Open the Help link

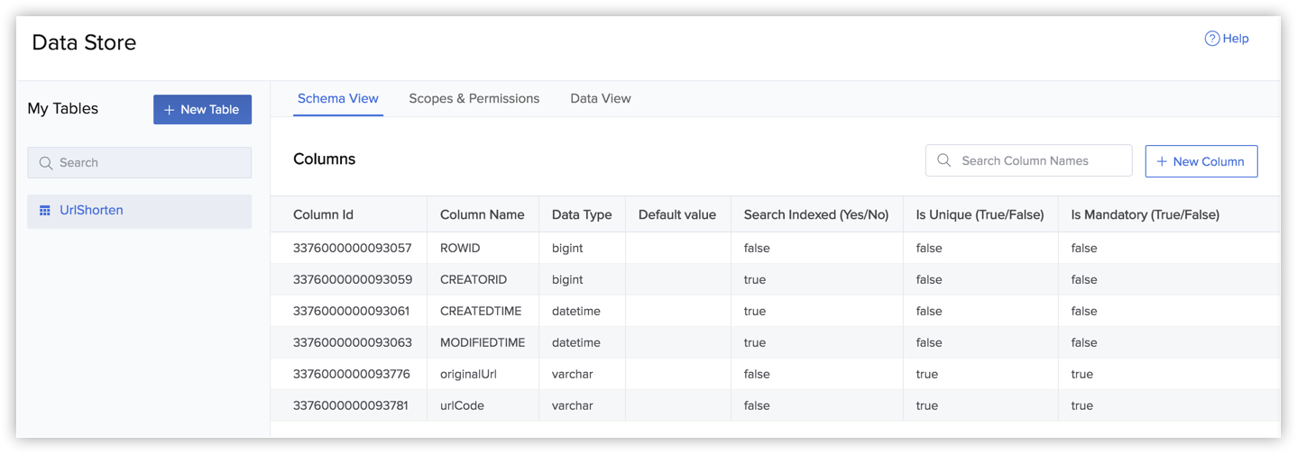[x=1235, y=39]
